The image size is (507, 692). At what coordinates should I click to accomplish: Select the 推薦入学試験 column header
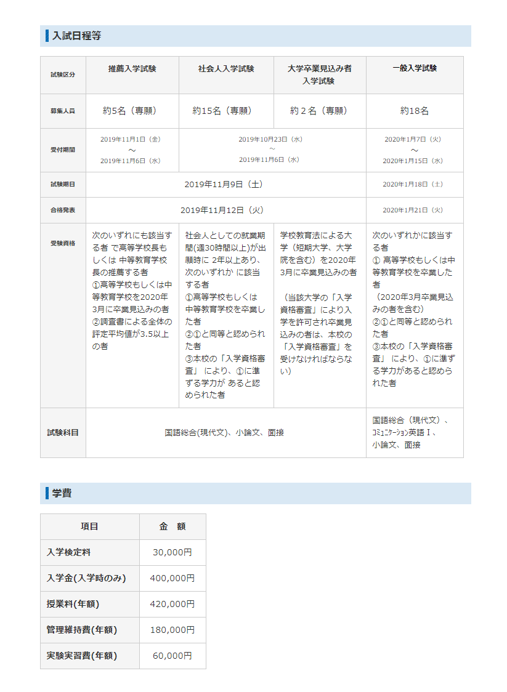tap(132, 69)
